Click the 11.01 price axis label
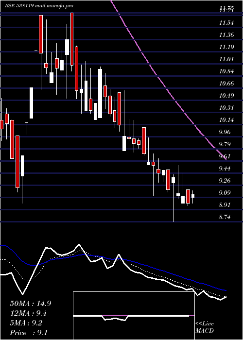 pyautogui.click(x=226, y=59)
